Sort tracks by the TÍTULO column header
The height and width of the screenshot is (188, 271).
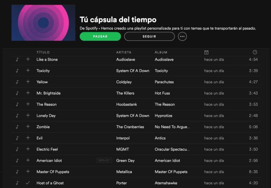pos(43,52)
